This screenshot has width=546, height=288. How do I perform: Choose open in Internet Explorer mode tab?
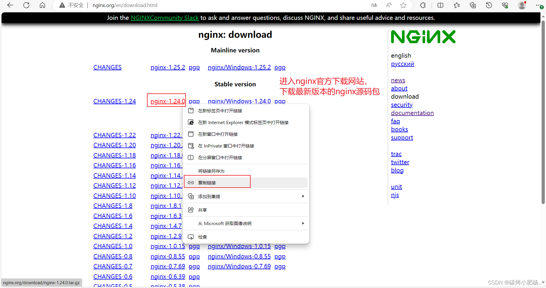246,122
